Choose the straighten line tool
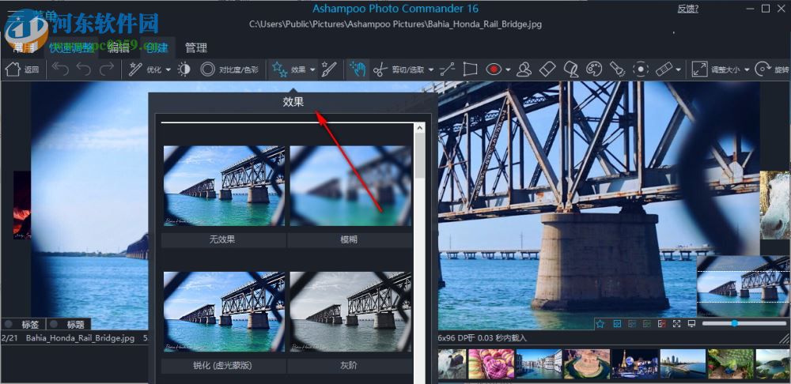Viewport: 791px width, 384px height. [447, 70]
